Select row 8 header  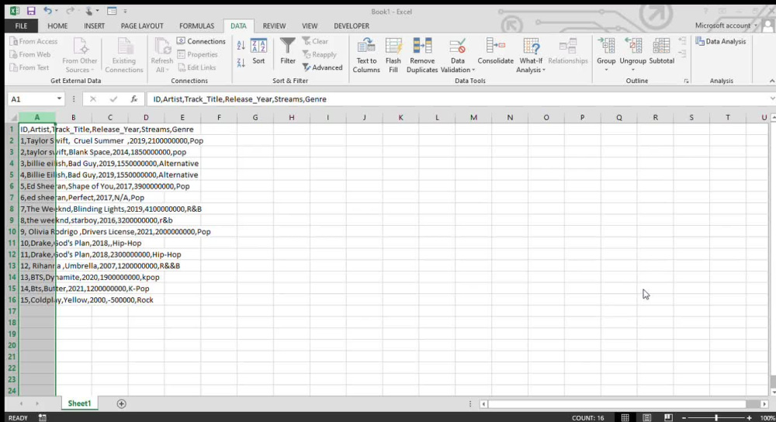[12, 209]
